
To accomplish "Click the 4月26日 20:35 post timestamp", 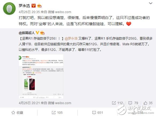I will coord(29,12).
